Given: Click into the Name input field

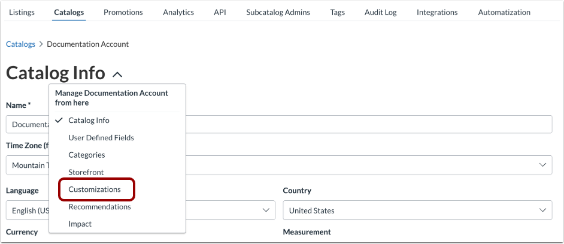Looking at the screenshot, I should pos(359,124).
